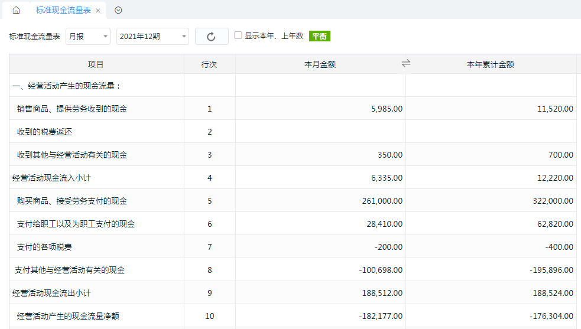
Task: Select row 经营活动现金流入小计
Action: coord(293,178)
